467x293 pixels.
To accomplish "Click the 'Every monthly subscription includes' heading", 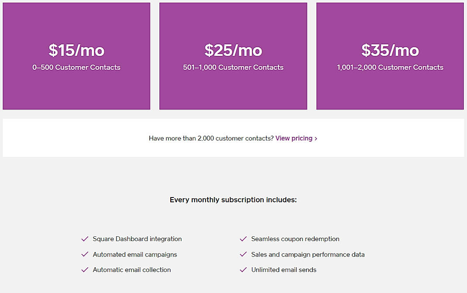I will 233,200.
